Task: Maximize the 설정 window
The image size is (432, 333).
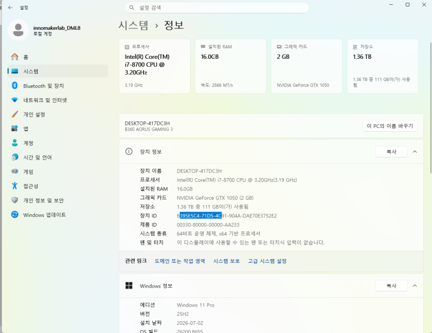Action: [408, 5]
